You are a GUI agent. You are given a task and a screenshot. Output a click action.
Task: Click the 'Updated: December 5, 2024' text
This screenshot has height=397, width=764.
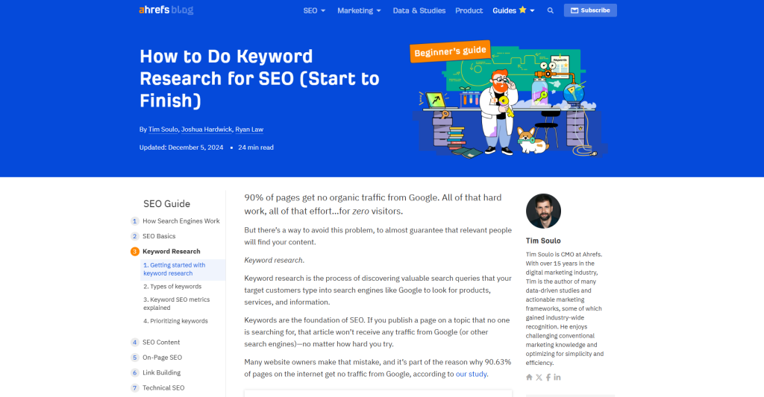pyautogui.click(x=181, y=147)
